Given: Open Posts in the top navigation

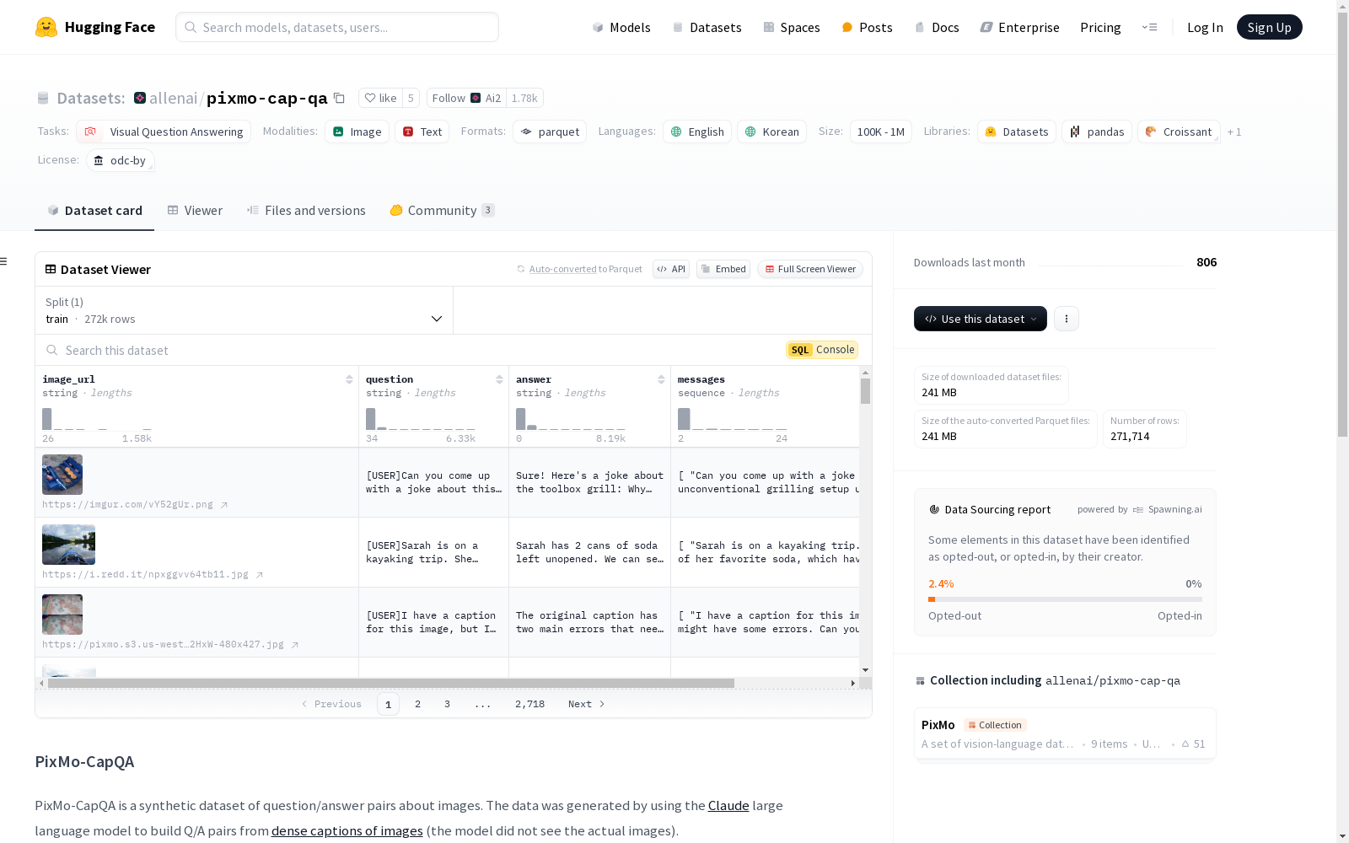Looking at the screenshot, I should point(867,27).
